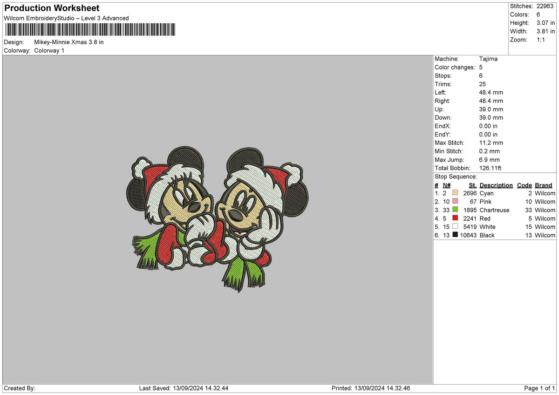Image resolution: width=559 pixels, height=395 pixels.
Task: Click the Max Jump value 6.9 mm
Action: click(489, 159)
